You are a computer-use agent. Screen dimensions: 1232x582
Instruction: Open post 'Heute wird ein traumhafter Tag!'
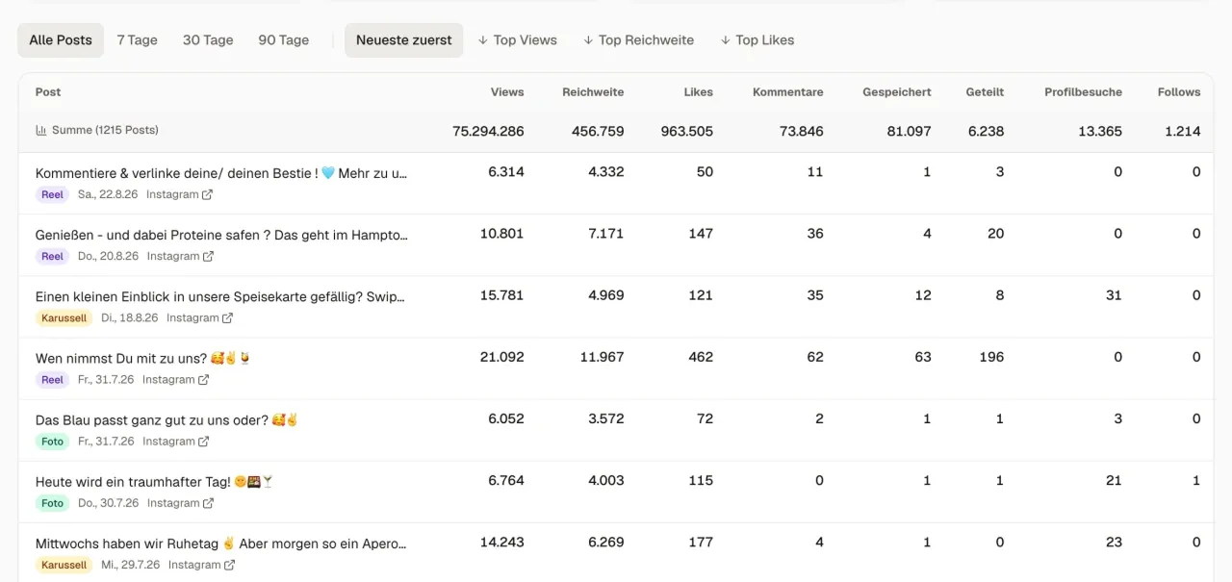156,481
